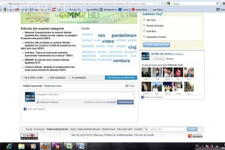The image size is (225, 150).
Task: Click the pantelimon tag
Action: (x=124, y=35)
